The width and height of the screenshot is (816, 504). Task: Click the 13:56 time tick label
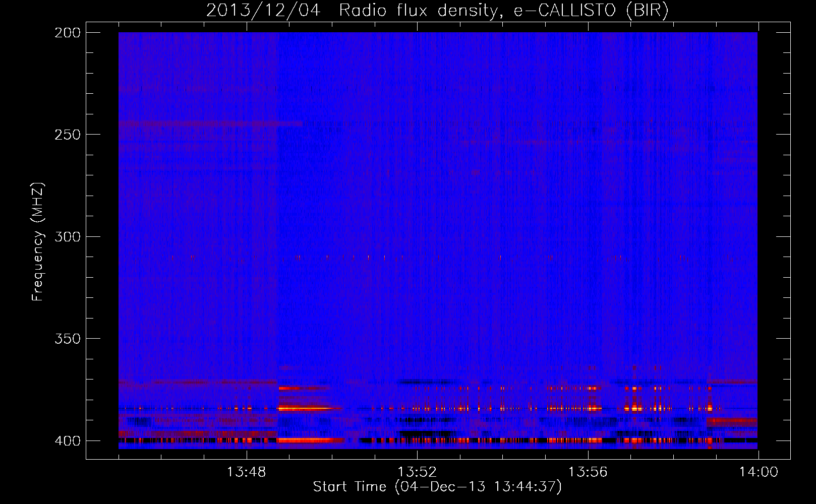click(588, 472)
